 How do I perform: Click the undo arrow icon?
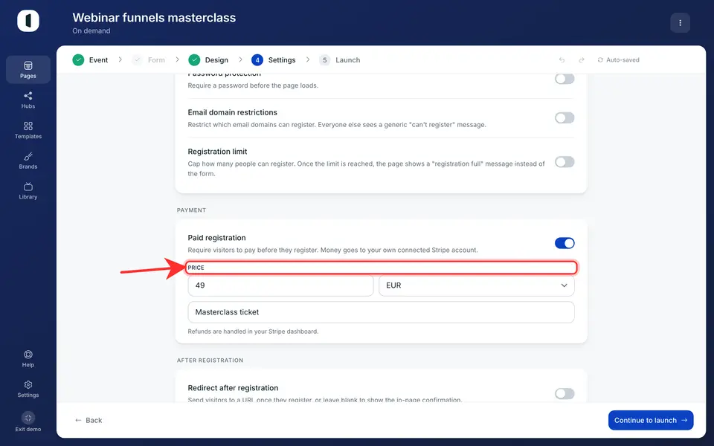click(x=562, y=60)
